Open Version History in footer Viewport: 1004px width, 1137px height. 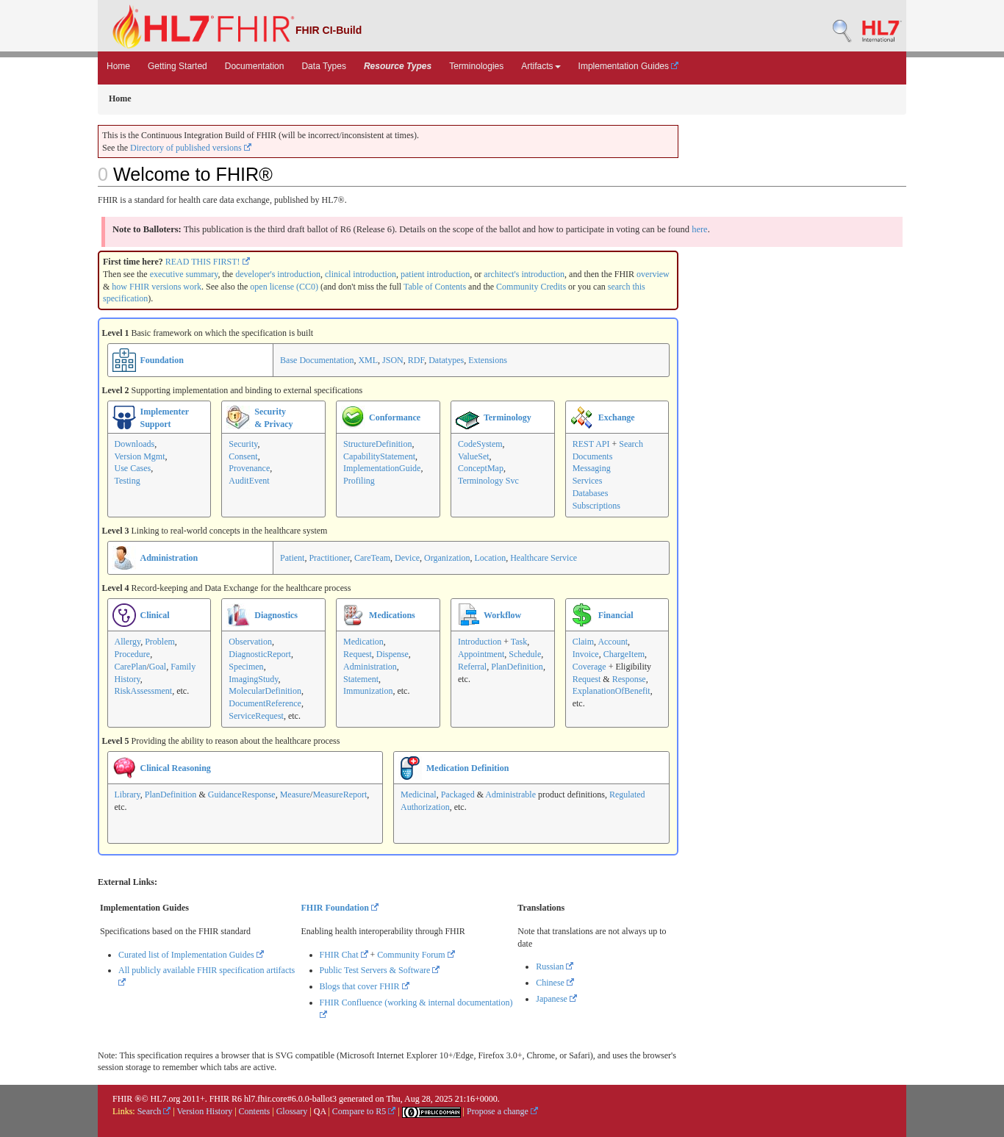click(204, 1111)
